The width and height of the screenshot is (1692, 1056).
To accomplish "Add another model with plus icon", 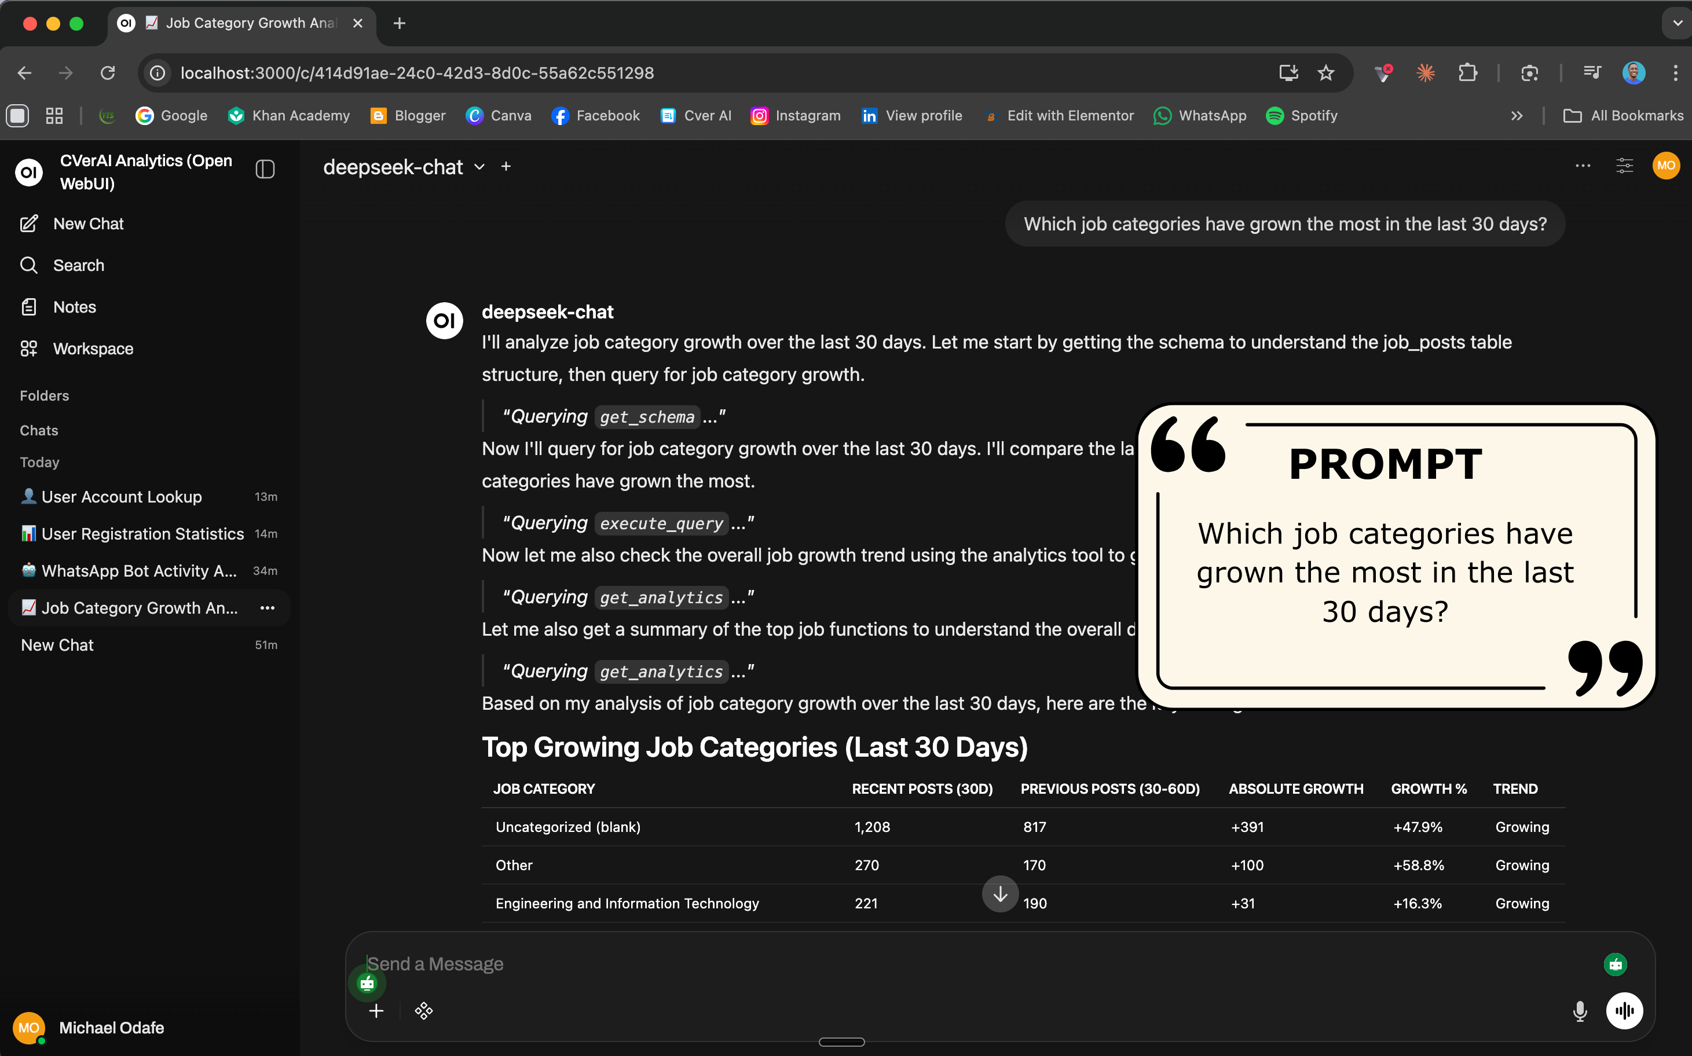I will coord(506,166).
